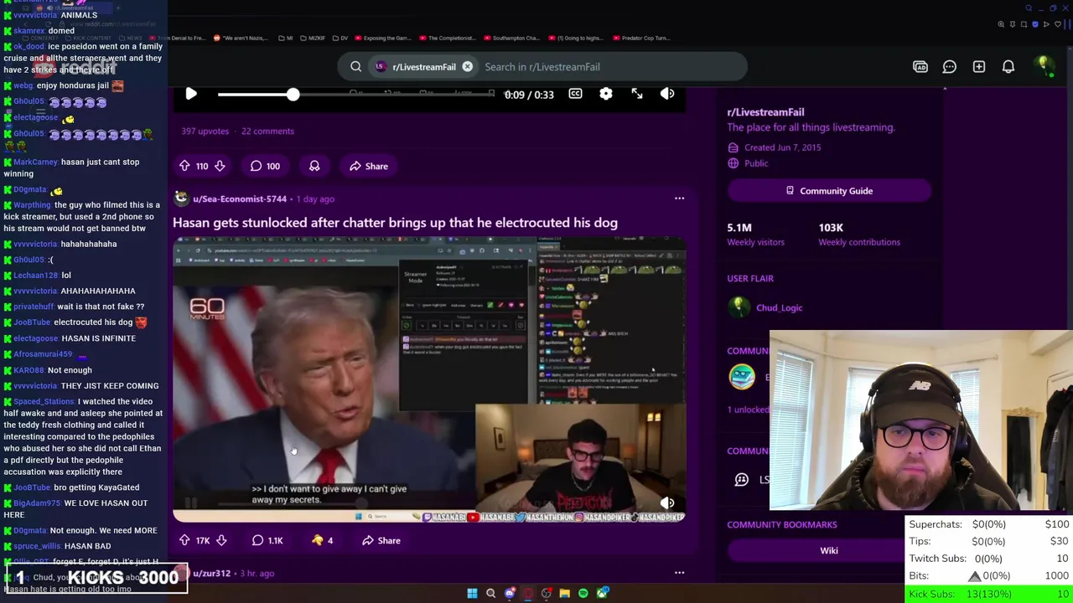The width and height of the screenshot is (1073, 603).
Task: Open u/Sea-Economist-5744 profile
Action: [240, 199]
